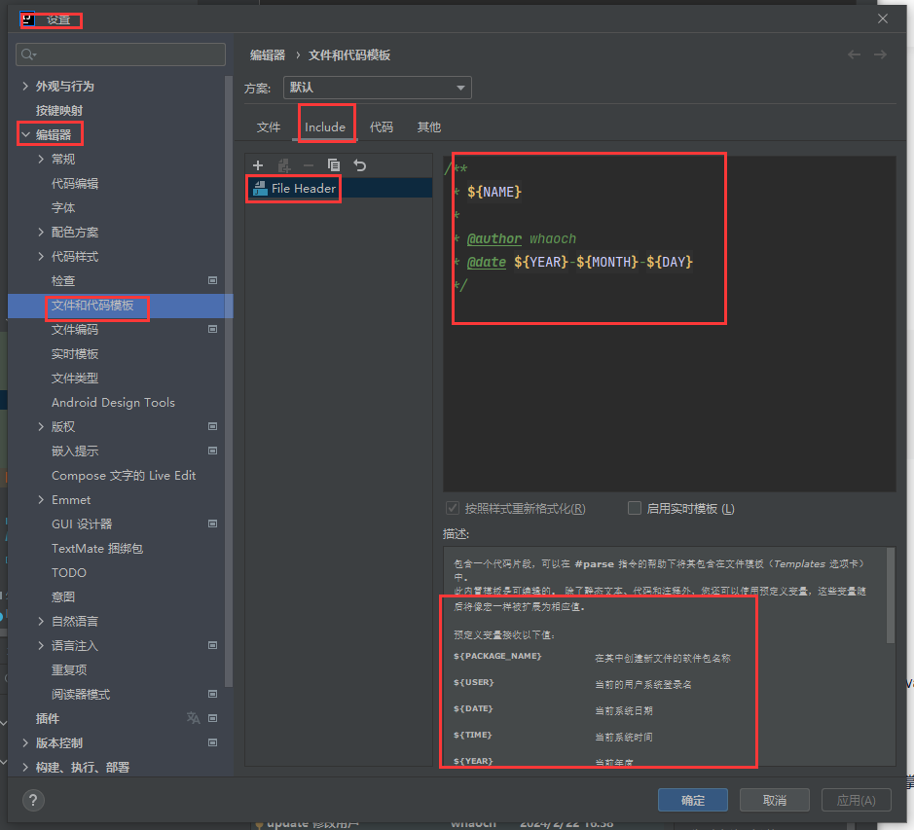
Task: Toggle 按照样式重新格式化 checkbox
Action: click(x=453, y=508)
